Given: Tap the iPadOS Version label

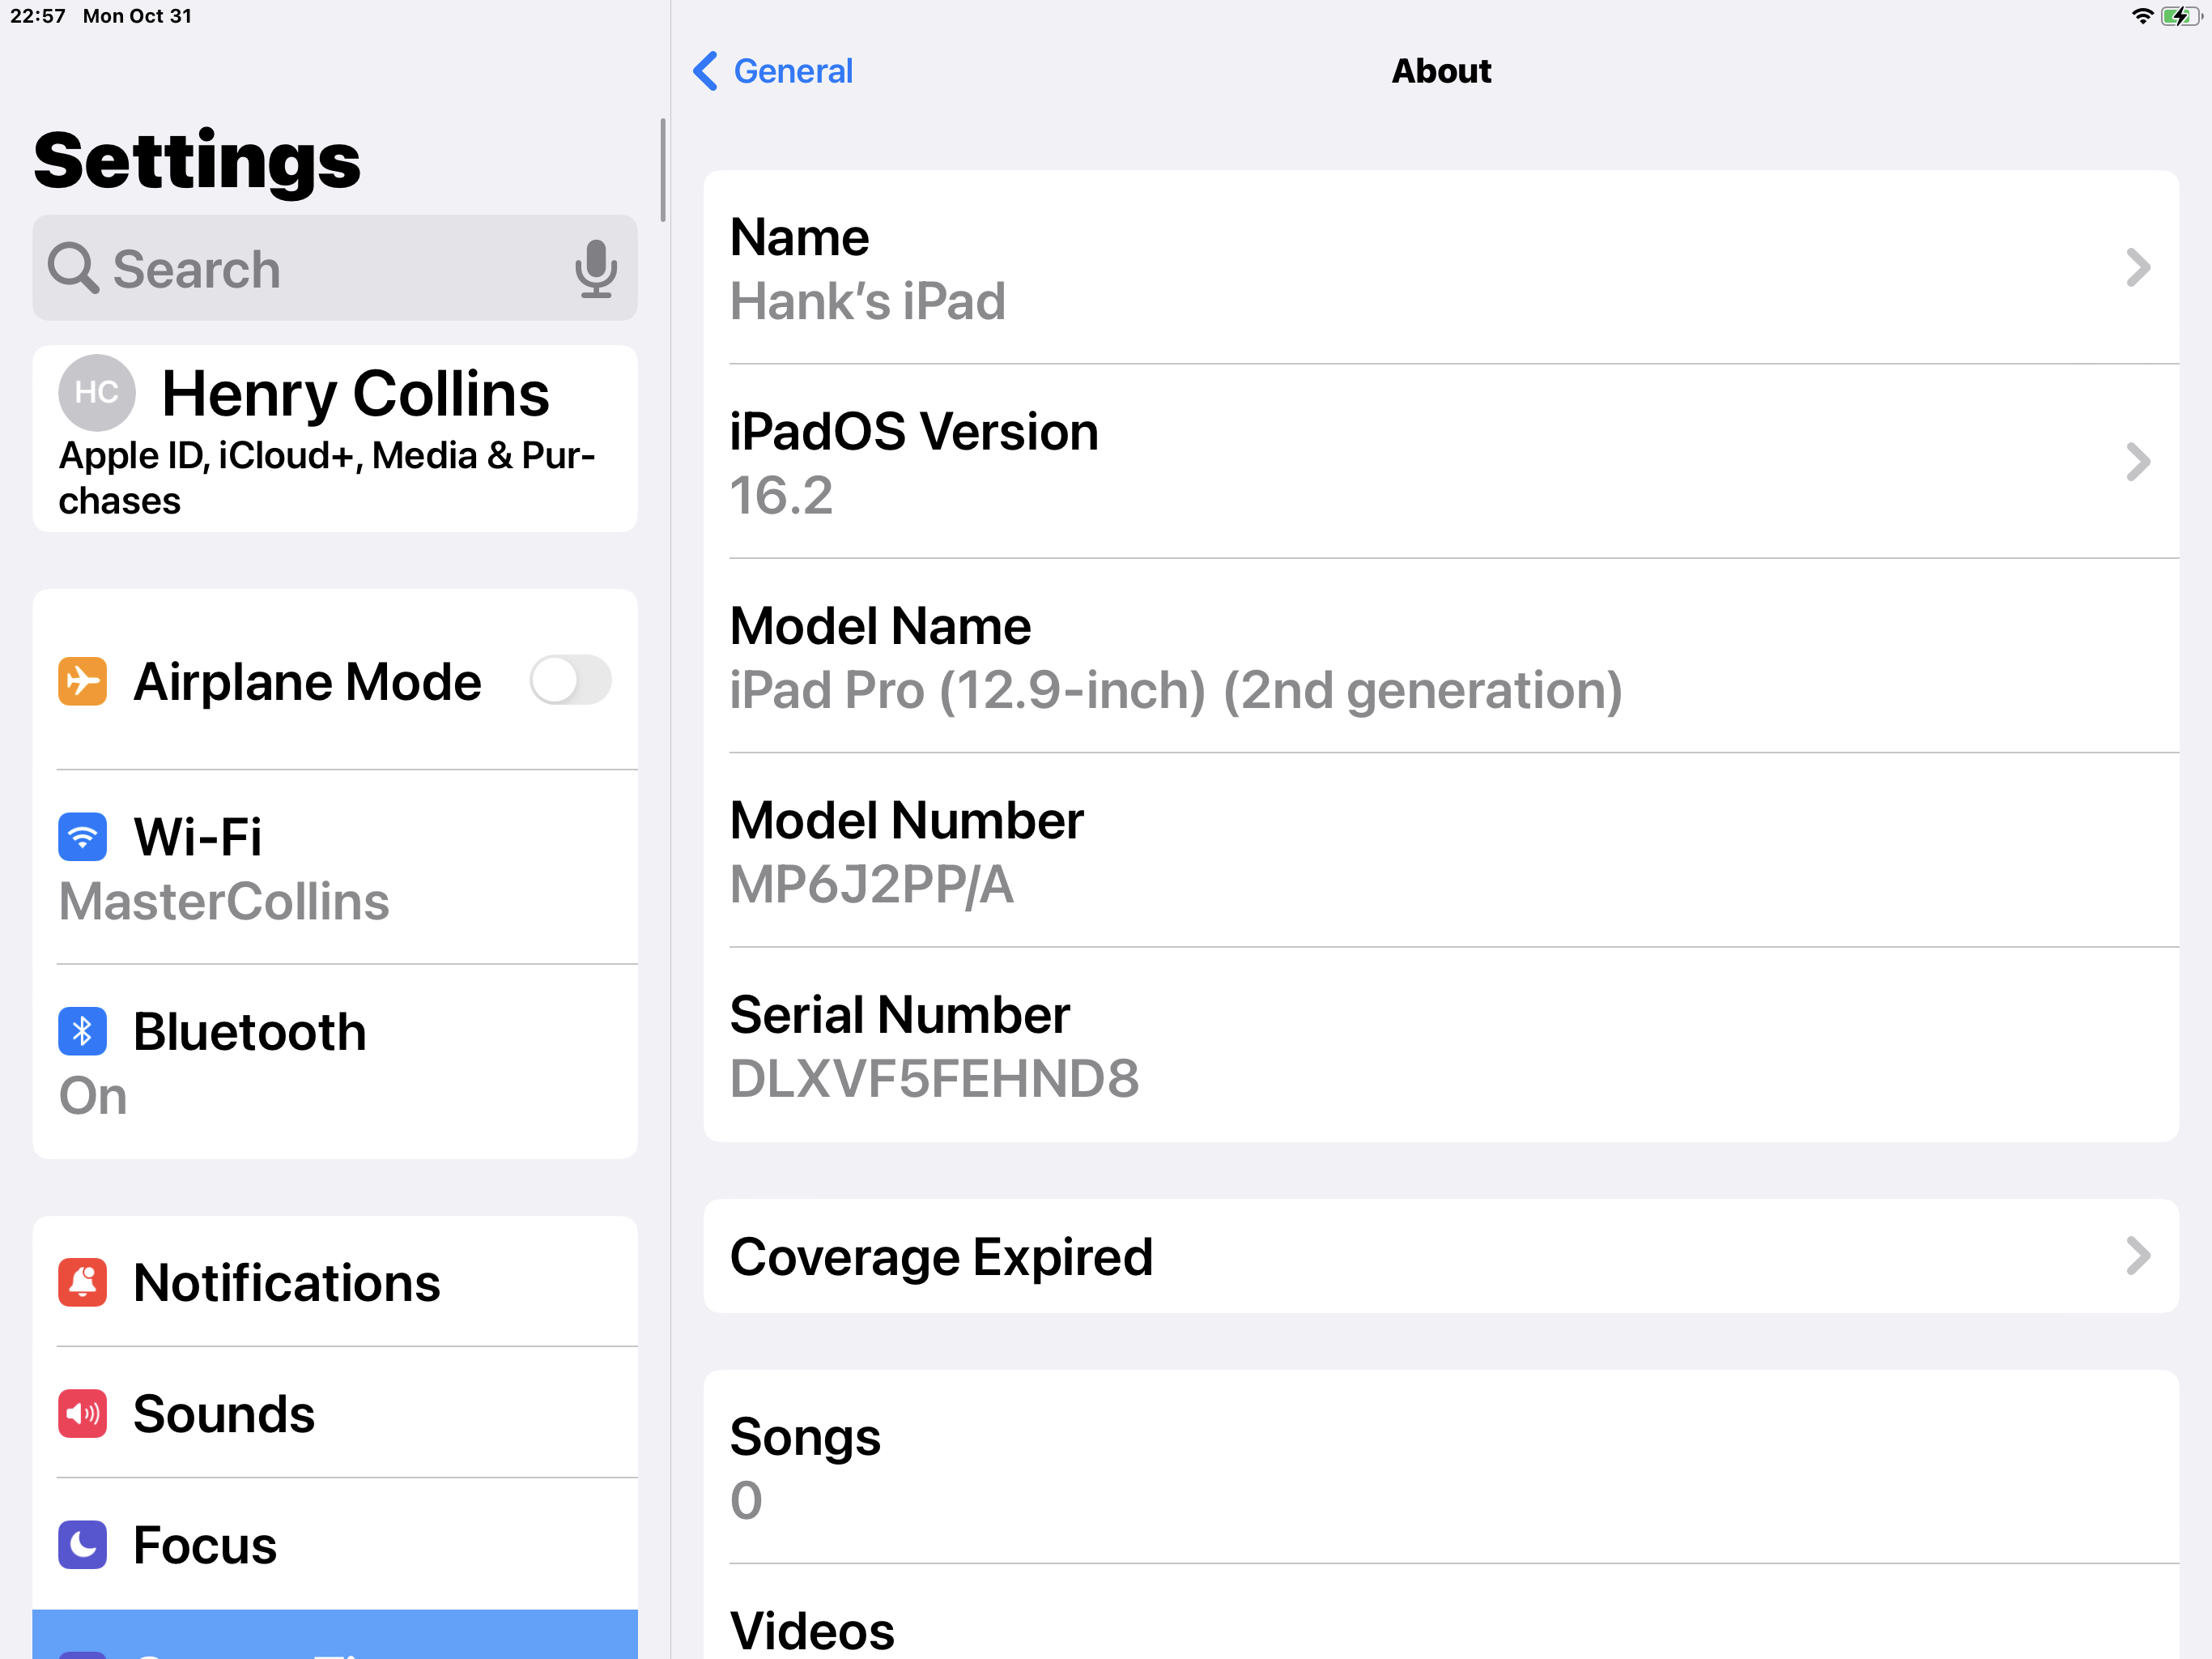Looking at the screenshot, I should tap(914, 433).
